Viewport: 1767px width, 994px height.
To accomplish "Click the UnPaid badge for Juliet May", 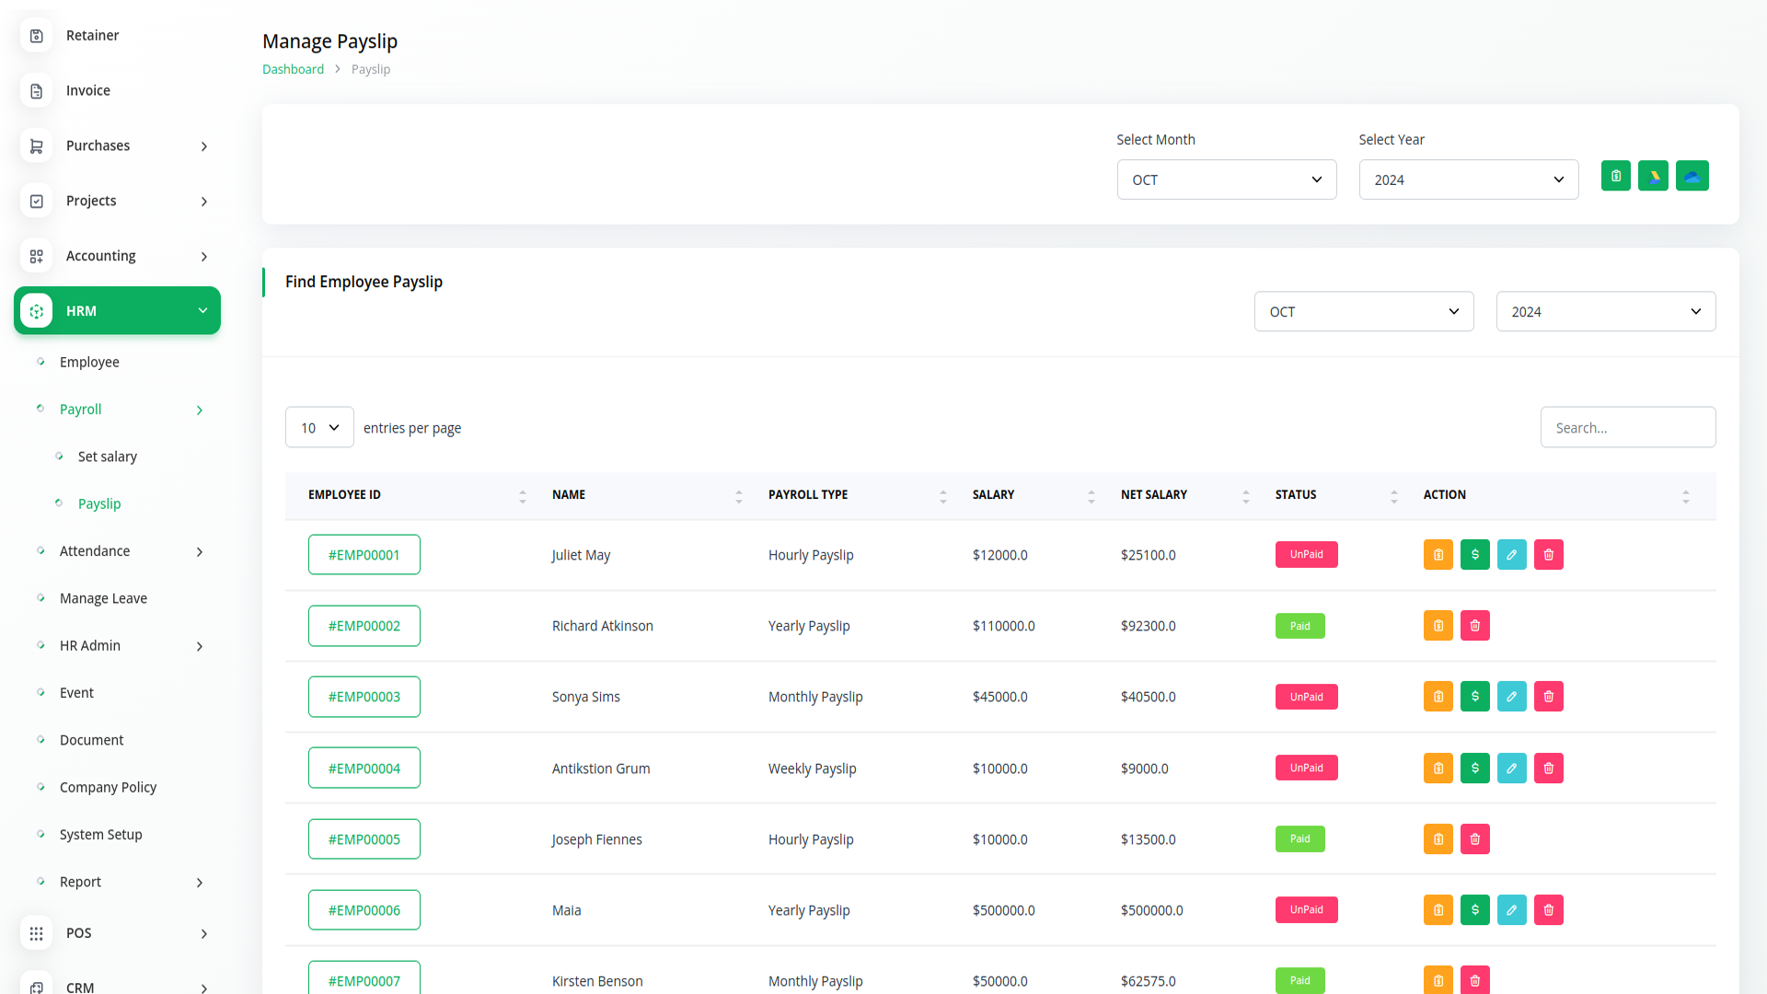I will pos(1306,555).
